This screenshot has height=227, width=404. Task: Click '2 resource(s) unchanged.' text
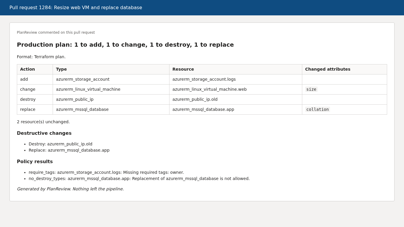click(43, 122)
